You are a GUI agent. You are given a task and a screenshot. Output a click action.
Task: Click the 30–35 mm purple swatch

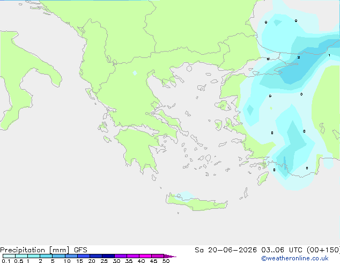(x=121, y=256)
